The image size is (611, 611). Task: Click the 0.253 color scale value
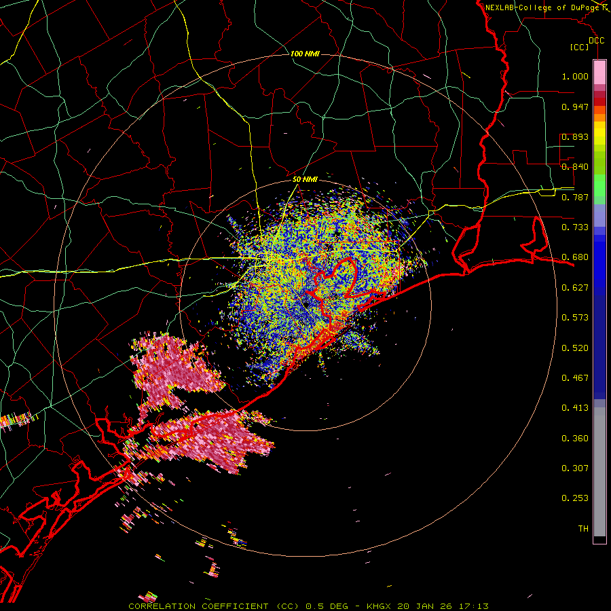pos(575,498)
